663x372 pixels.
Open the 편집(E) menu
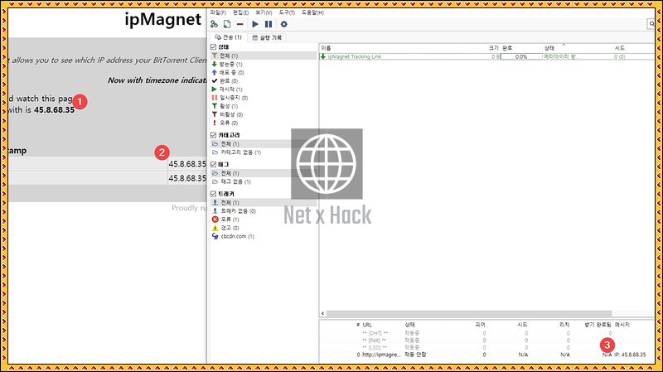coord(240,12)
